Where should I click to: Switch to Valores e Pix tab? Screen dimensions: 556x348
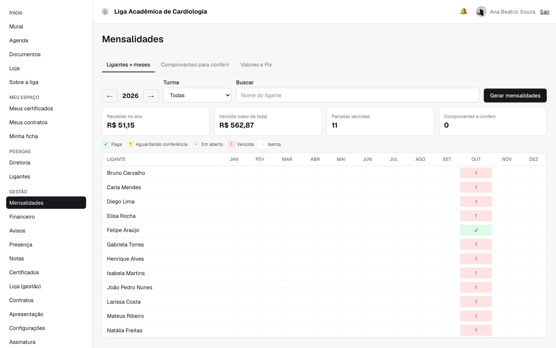[256, 65]
